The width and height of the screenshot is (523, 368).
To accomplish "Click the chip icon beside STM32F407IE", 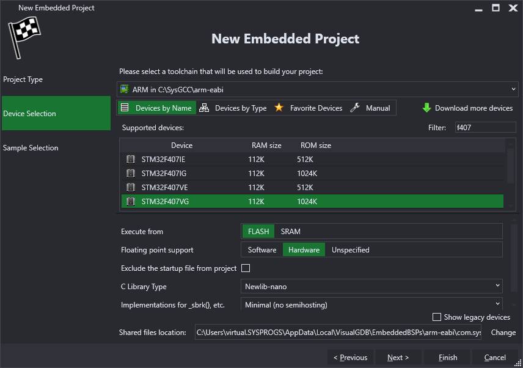I will (131, 159).
